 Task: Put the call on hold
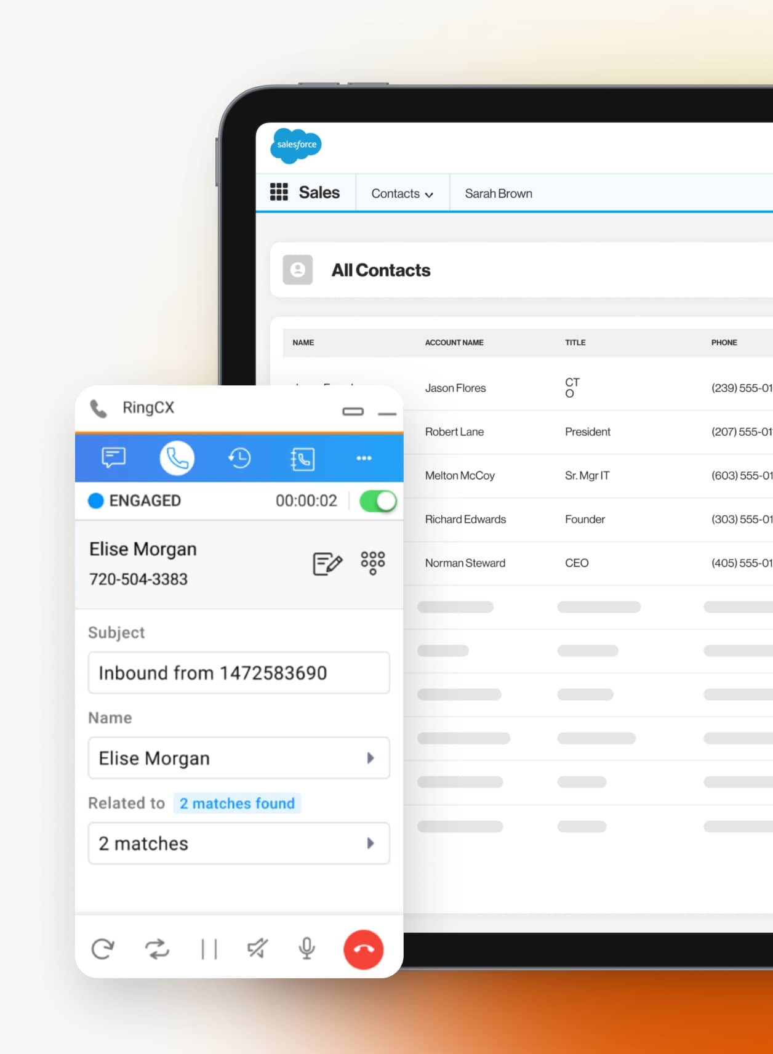(209, 949)
